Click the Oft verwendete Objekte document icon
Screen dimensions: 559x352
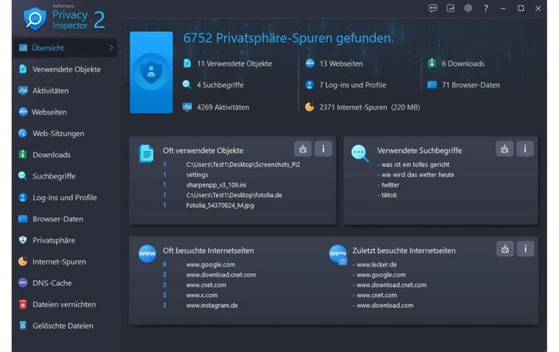click(146, 154)
